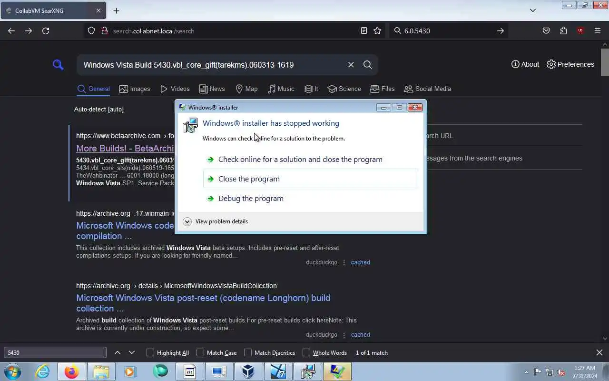This screenshot has width=609, height=381.
Task: Open Windows Explorer folder on taskbar
Action: (x=101, y=371)
